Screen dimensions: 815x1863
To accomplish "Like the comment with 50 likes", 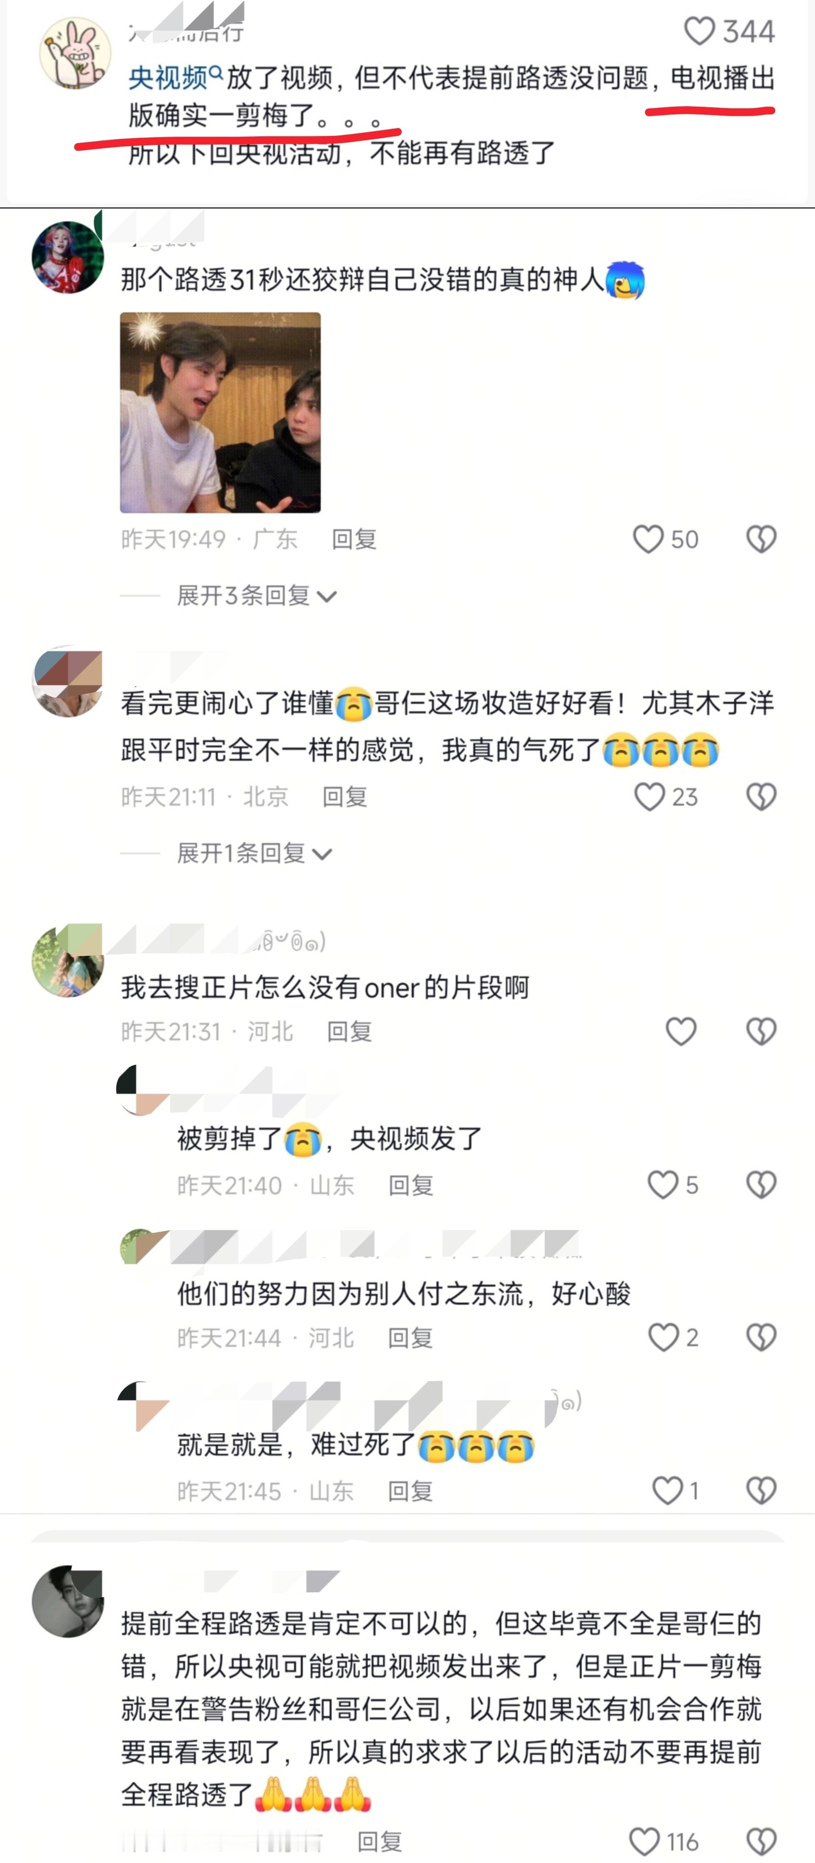I will 648,539.
